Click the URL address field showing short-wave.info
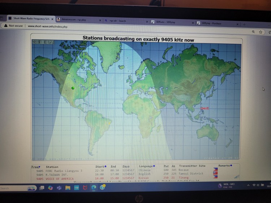 tap(108, 27)
